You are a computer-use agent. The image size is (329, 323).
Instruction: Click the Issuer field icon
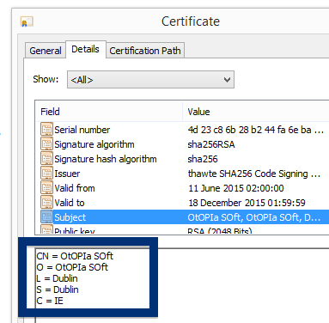point(46,174)
